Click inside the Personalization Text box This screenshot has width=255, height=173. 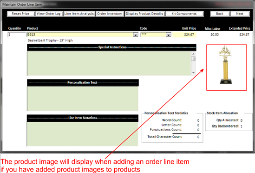pyautogui.click(x=83, y=99)
